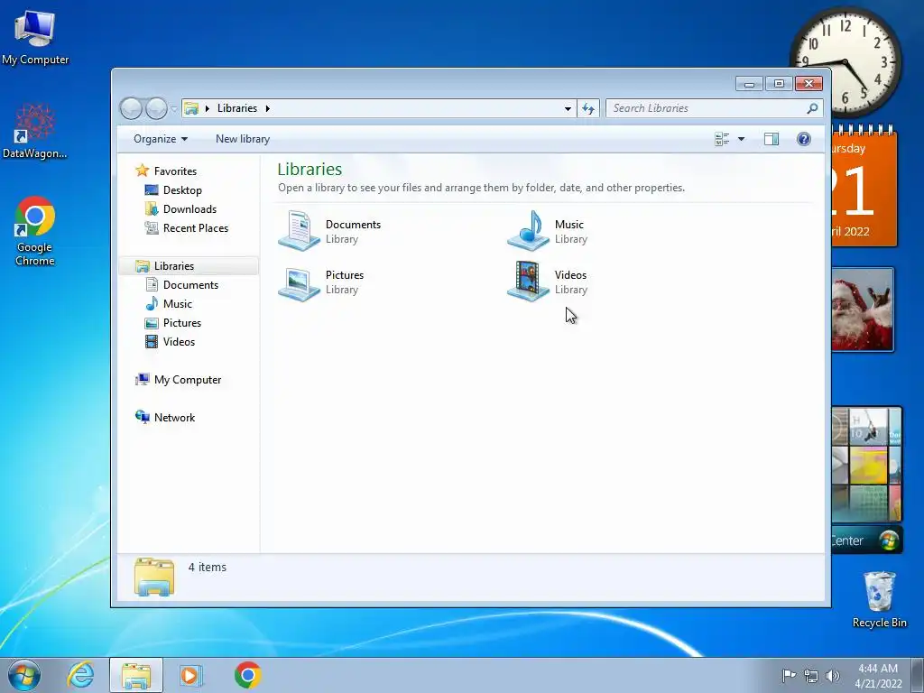The height and width of the screenshot is (693, 924).
Task: Open the Documents library icon
Action: coord(299,231)
